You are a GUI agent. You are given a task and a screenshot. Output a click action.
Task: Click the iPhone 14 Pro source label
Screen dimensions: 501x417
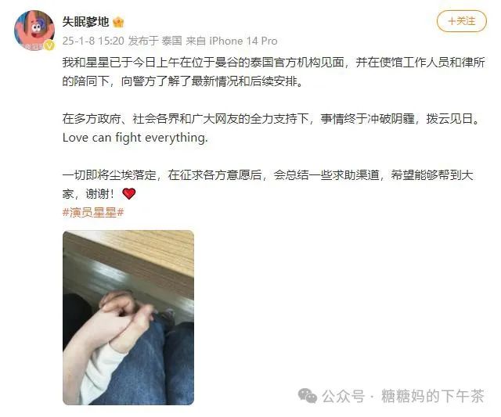243,41
